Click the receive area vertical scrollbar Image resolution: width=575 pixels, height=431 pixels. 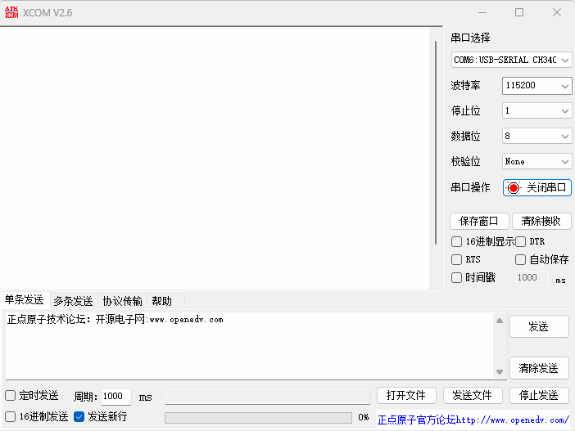coord(436,143)
